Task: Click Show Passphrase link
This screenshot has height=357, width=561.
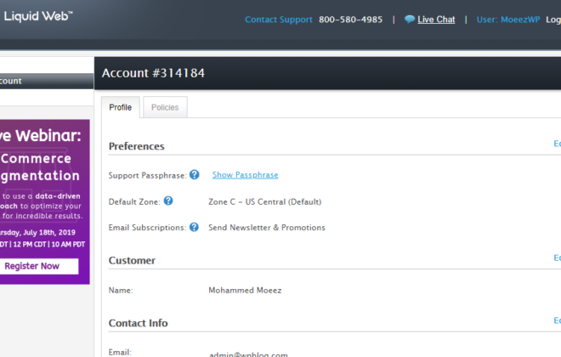Action: coord(245,175)
